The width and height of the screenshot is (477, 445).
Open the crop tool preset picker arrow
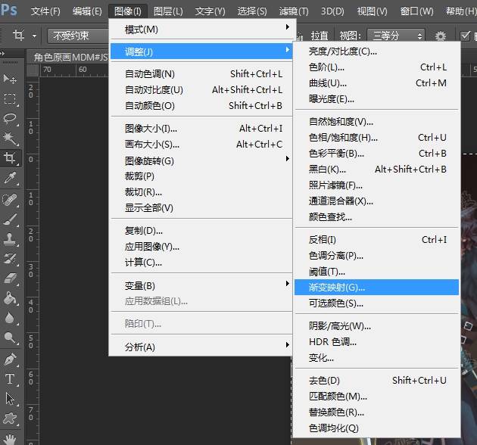tap(34, 36)
